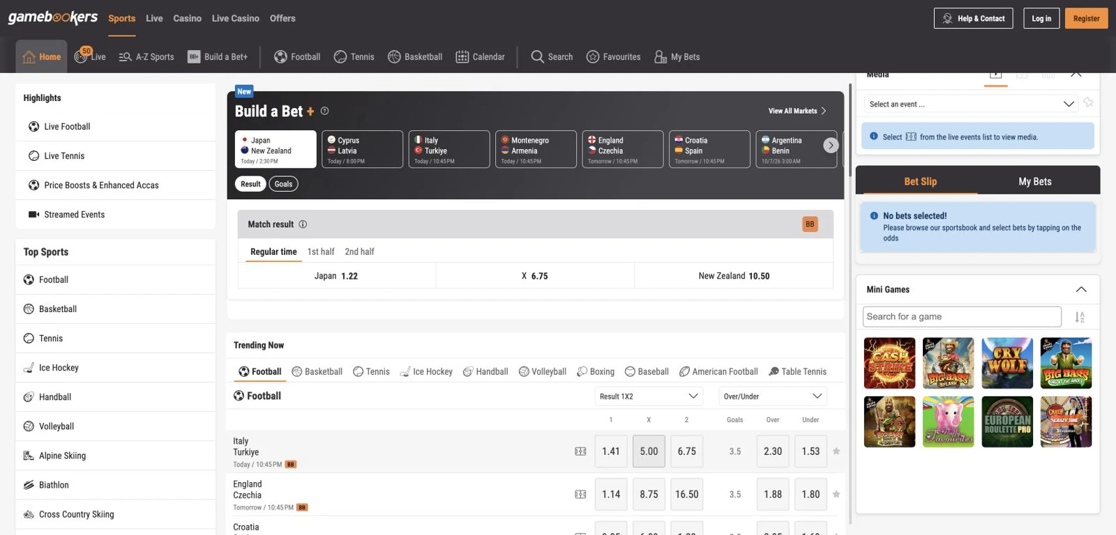This screenshot has width=1116, height=535.
Task: Toggle the star next to Select an event
Action: coord(1088,103)
